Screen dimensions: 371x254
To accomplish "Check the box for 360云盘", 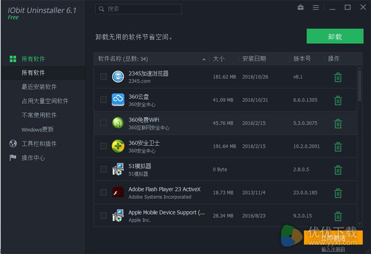I will tap(103, 100).
